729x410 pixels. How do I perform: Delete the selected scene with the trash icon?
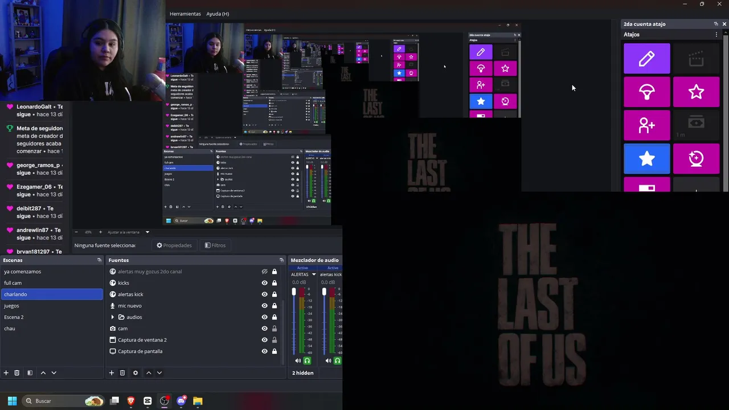17,373
